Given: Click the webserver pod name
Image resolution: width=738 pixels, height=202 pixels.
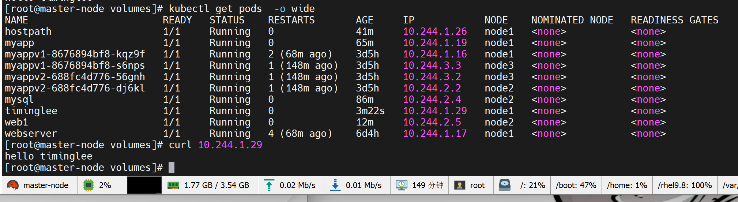Looking at the screenshot, I should [x=31, y=134].
